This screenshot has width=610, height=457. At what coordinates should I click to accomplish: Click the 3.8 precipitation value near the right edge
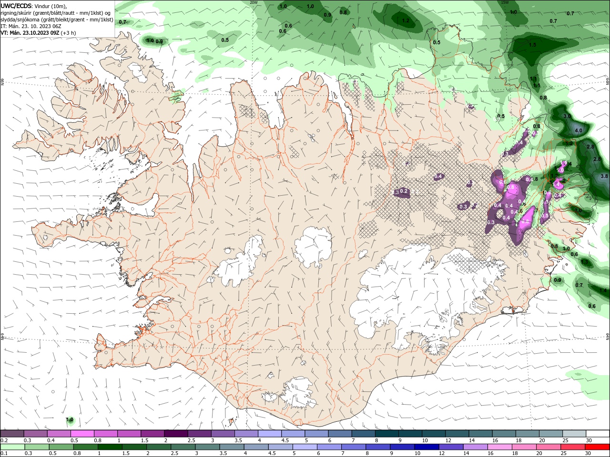pos(604,176)
